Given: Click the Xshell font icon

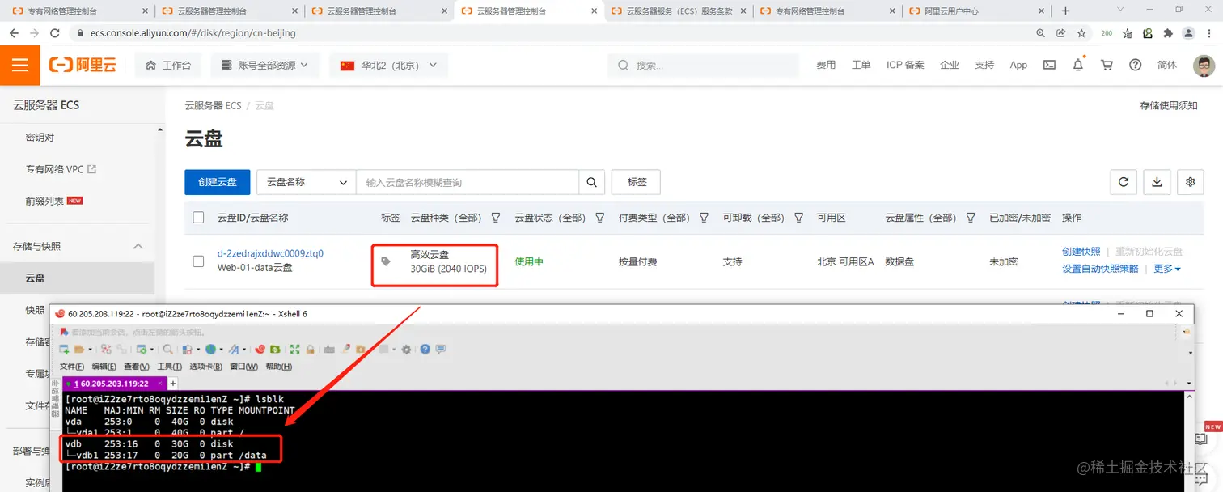Looking at the screenshot, I should (234, 350).
